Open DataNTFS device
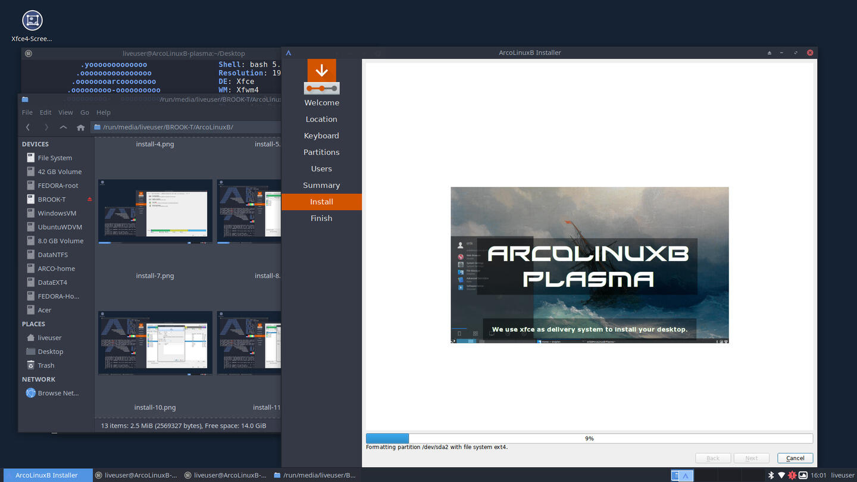The height and width of the screenshot is (482, 857). pos(57,255)
